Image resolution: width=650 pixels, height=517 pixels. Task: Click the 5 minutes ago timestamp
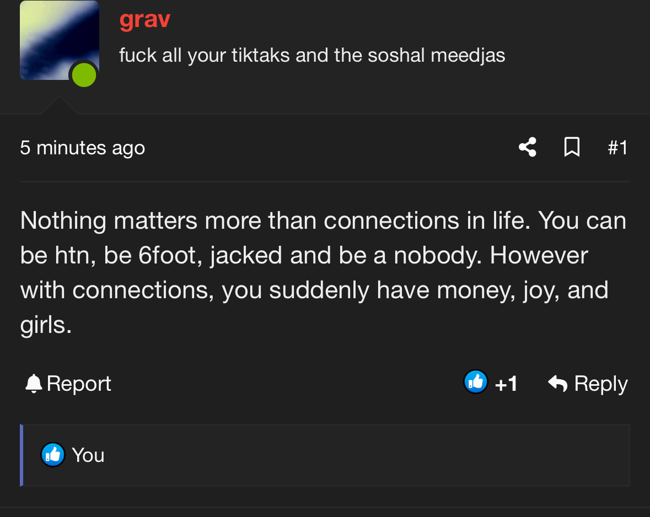(x=83, y=148)
